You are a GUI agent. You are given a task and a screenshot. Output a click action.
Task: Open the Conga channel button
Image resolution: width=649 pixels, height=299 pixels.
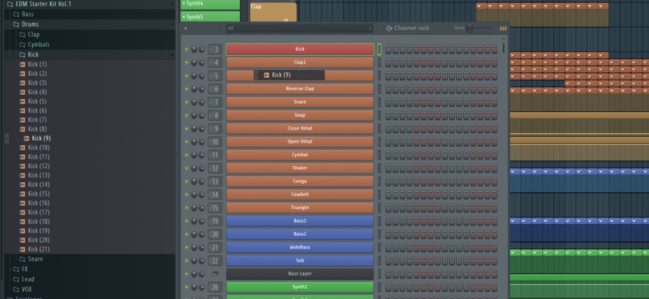pos(300,181)
